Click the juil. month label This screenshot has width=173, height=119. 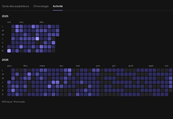[114, 66]
